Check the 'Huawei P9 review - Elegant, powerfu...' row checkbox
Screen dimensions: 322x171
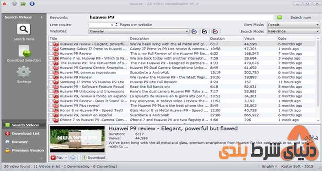pos(51,44)
